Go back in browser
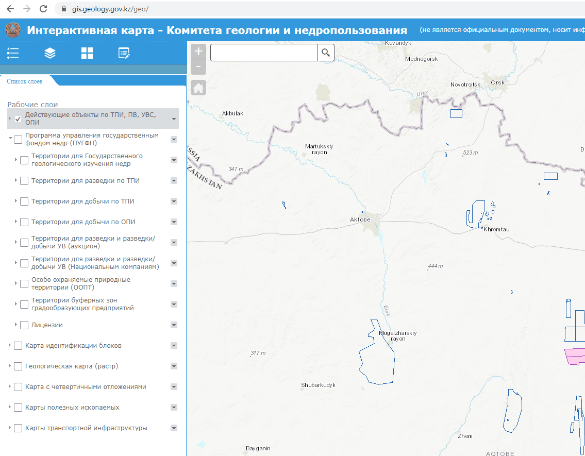Viewport: 585px width, 456px height. (10, 9)
